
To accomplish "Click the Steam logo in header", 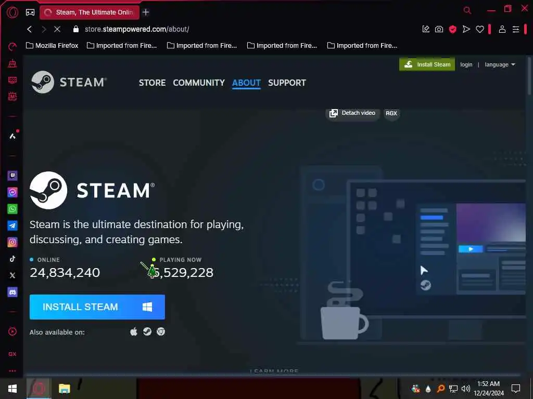I will pos(69,82).
